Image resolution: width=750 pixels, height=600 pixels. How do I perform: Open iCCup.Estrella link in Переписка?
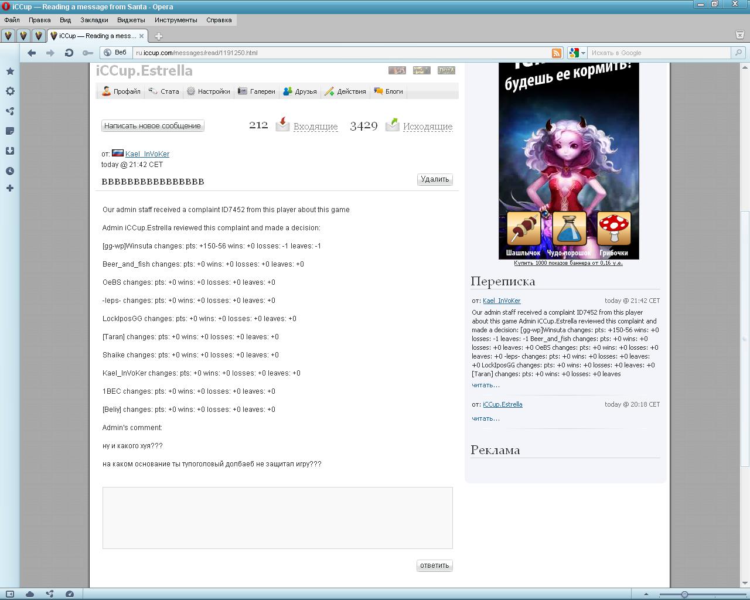coord(503,404)
